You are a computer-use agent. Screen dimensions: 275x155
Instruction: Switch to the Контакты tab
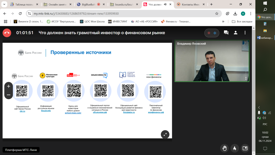[191, 4]
